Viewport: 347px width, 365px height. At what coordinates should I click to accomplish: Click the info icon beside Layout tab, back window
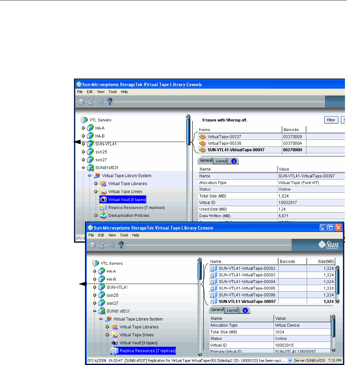234,161
